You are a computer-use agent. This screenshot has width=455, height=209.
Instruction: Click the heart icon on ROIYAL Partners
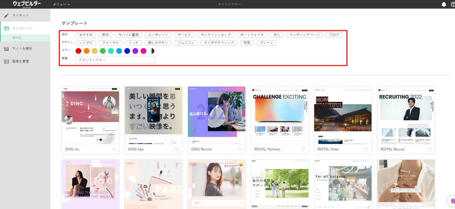point(303,149)
